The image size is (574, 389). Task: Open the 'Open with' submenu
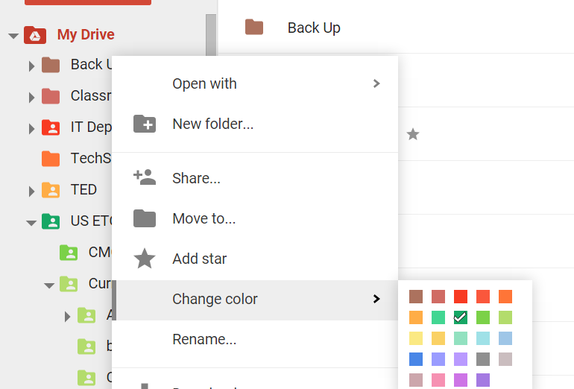tap(255, 83)
